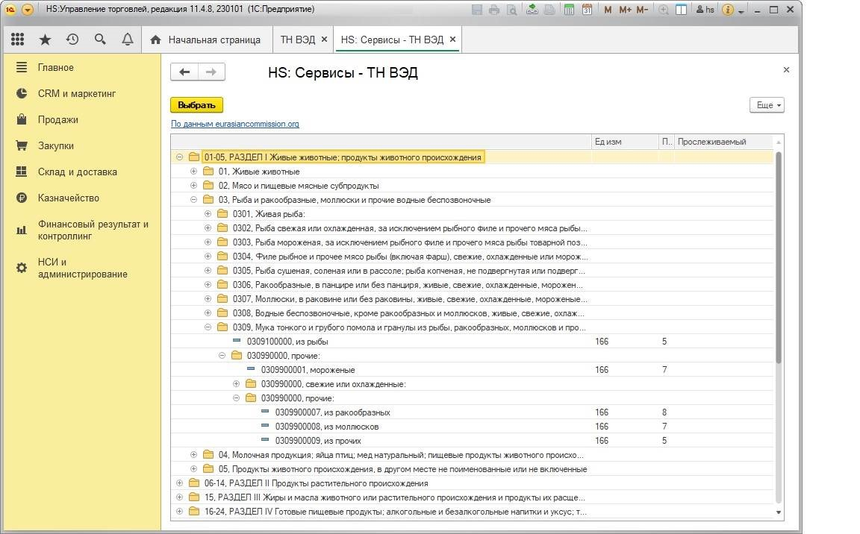This screenshot has width=860, height=534.
Task: Go forward with the right arrow button
Action: tap(211, 72)
